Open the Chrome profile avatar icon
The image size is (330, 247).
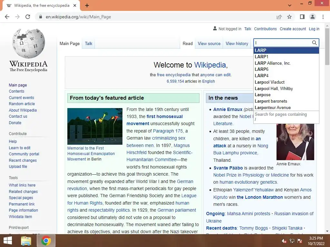pyautogui.click(x=313, y=17)
